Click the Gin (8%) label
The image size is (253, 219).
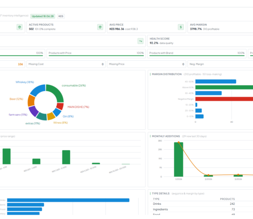[68, 116]
